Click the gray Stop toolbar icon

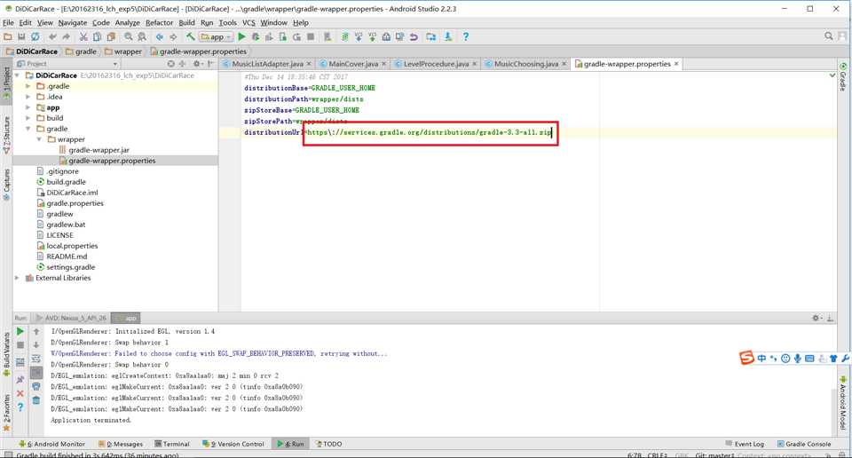tap(311, 37)
